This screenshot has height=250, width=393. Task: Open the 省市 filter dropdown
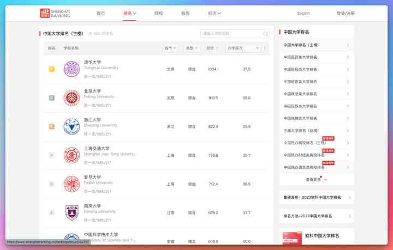pyautogui.click(x=170, y=48)
